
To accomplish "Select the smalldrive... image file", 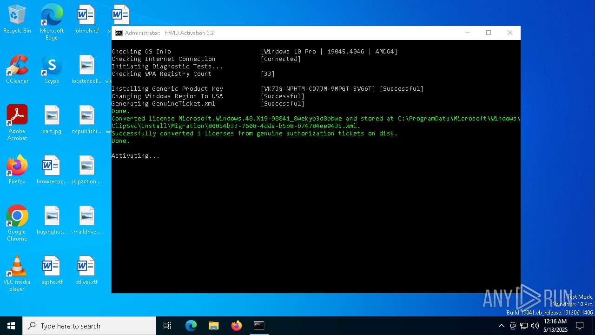I will tap(86, 221).
